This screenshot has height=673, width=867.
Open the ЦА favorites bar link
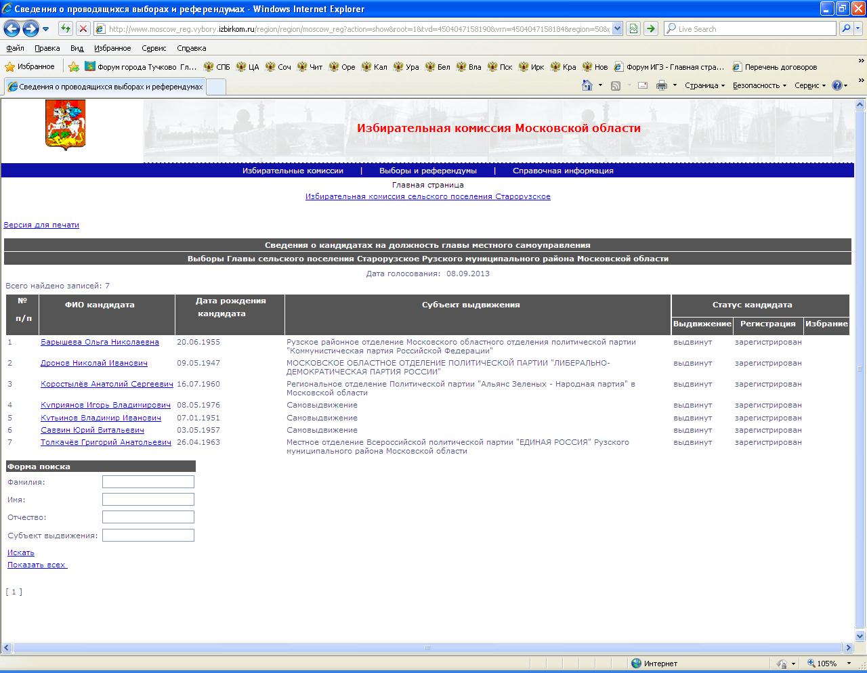point(247,66)
